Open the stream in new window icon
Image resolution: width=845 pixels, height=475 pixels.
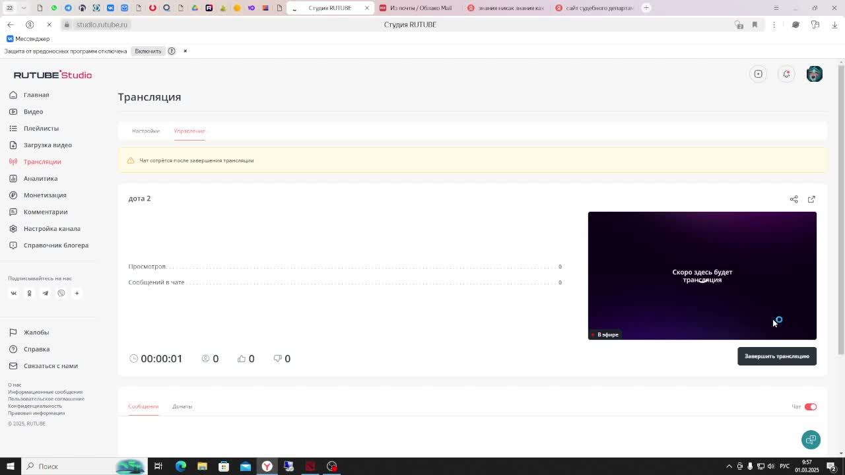pos(811,199)
